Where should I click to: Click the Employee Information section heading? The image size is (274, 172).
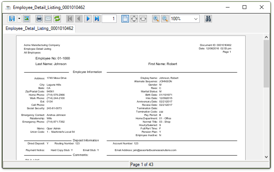(87, 72)
